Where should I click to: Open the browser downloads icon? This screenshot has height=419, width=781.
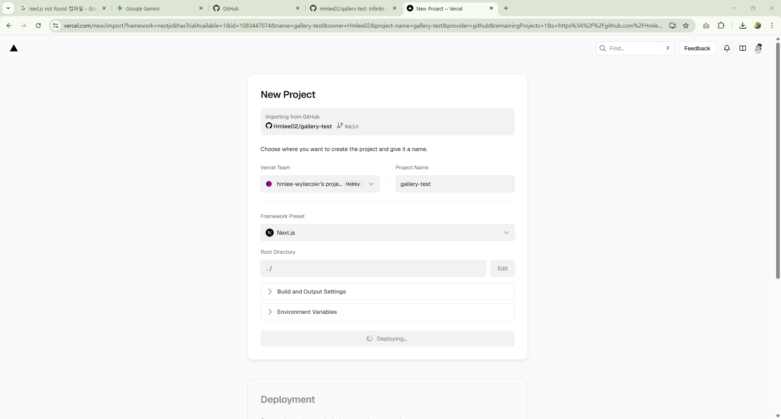[x=742, y=26]
